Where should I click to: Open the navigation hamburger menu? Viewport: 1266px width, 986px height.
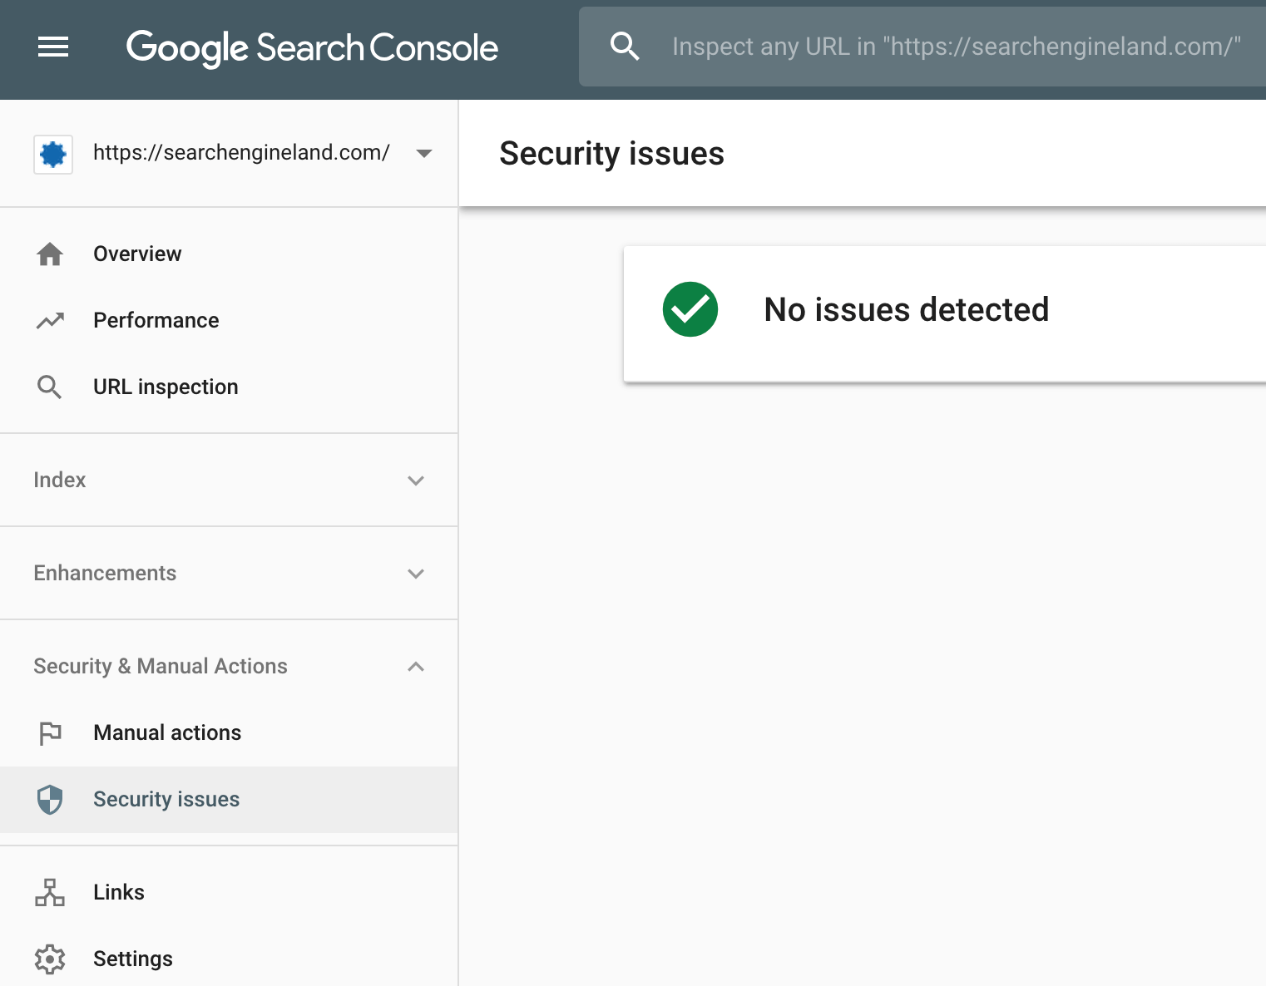click(x=52, y=47)
